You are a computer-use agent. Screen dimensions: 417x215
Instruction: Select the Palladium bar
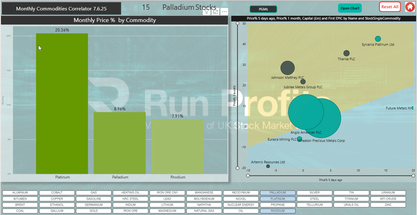(x=120, y=143)
